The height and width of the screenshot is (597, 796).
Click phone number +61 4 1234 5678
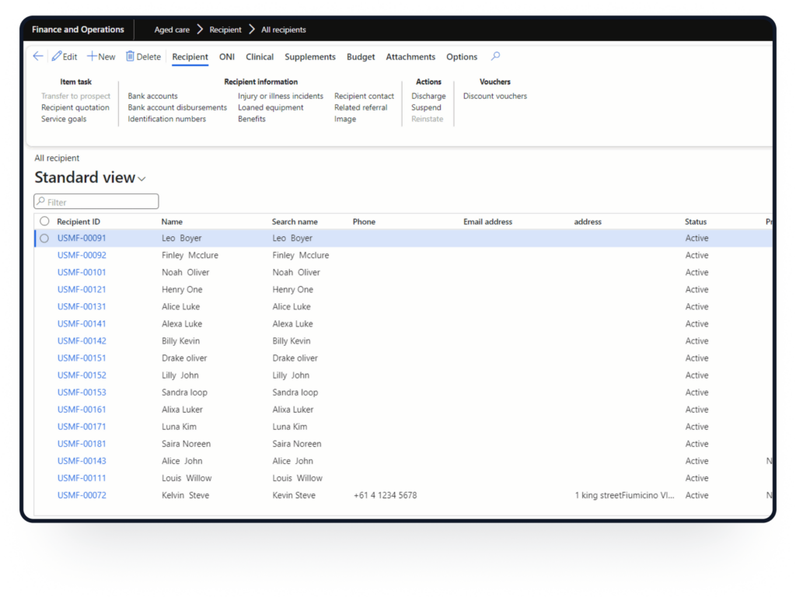[386, 495]
